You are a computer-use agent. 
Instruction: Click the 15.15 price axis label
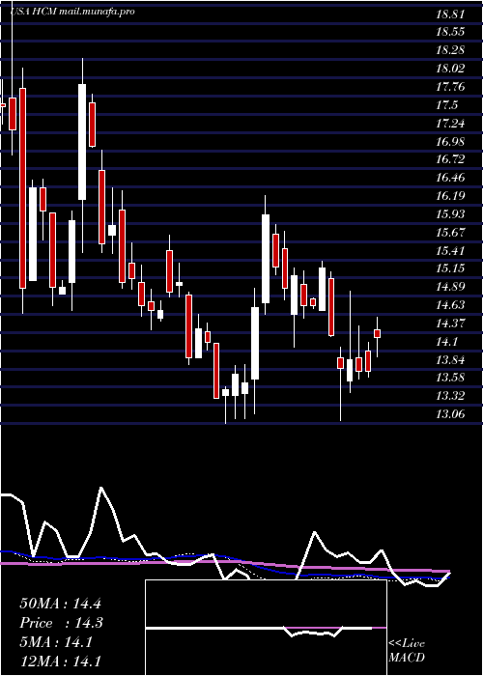click(450, 268)
